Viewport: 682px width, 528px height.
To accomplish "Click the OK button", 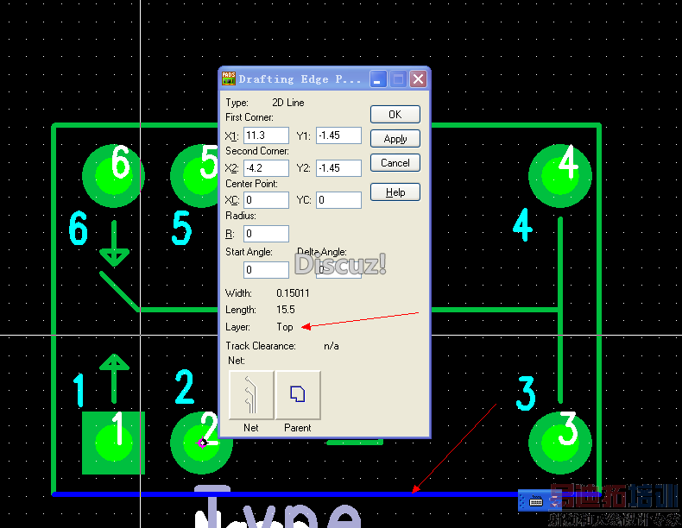I will coord(395,114).
